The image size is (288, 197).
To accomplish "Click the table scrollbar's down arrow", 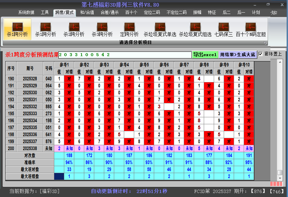I will click(x=280, y=178).
